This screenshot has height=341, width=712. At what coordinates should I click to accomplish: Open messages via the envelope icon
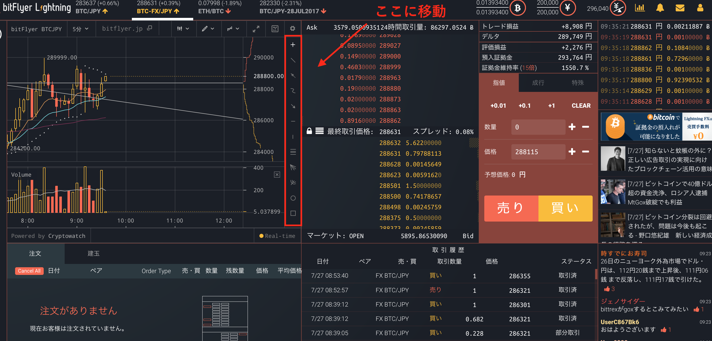point(680,8)
